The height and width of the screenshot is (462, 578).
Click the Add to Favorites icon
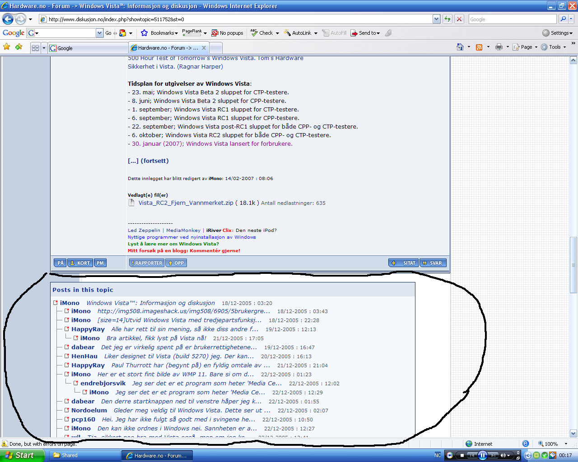tap(19, 47)
